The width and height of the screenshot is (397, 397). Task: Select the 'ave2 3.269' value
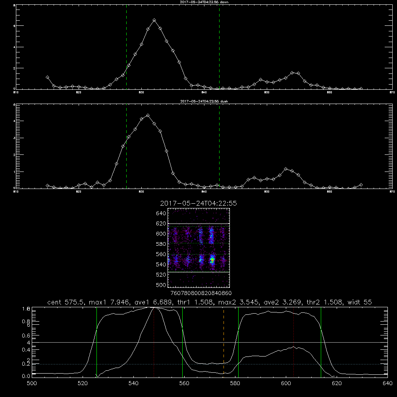coord(282,302)
